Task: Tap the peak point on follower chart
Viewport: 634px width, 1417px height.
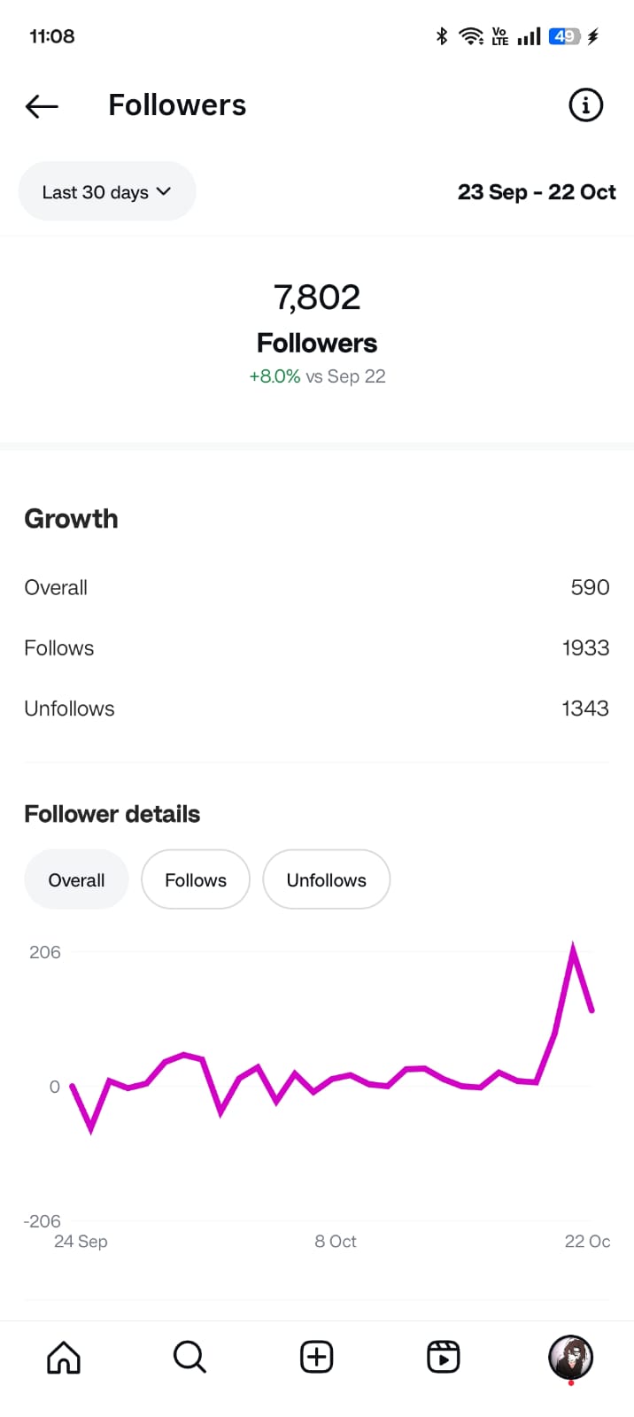Action: pos(573,949)
